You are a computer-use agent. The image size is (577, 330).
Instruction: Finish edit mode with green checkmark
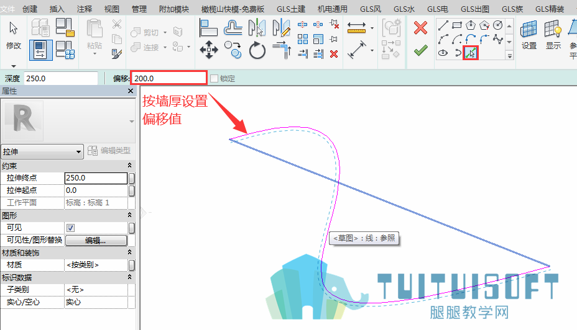point(420,50)
